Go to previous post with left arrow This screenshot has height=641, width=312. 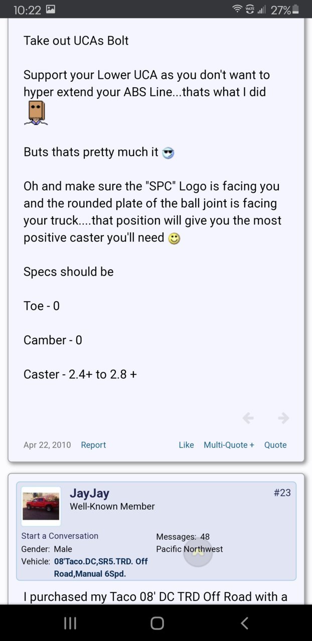[x=248, y=418]
